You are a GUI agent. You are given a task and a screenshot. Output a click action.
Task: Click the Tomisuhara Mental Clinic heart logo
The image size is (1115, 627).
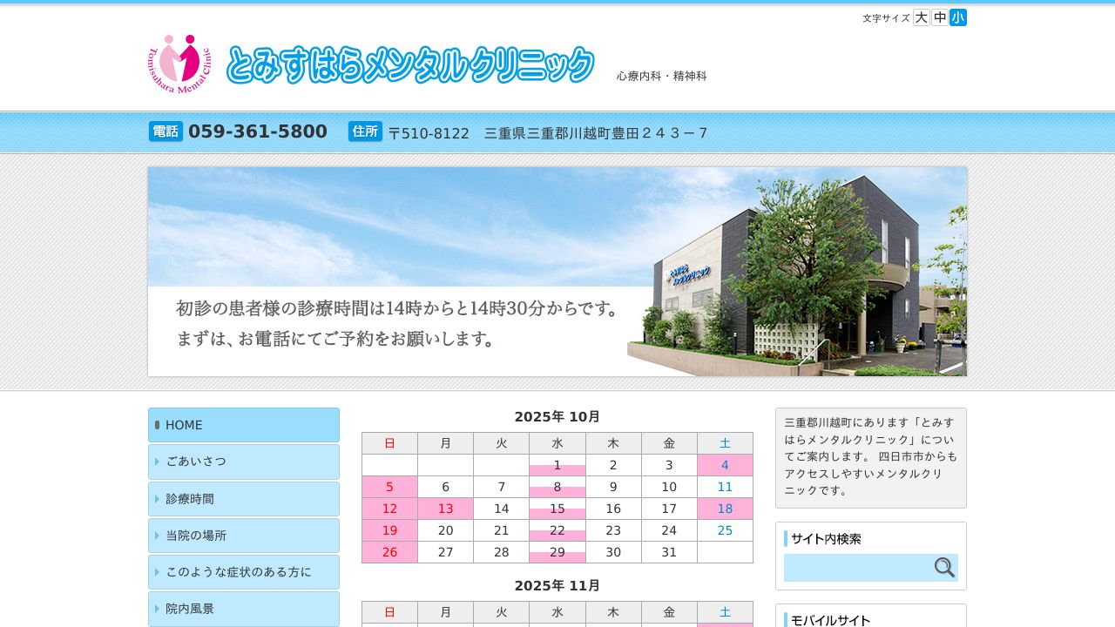pyautogui.click(x=179, y=64)
